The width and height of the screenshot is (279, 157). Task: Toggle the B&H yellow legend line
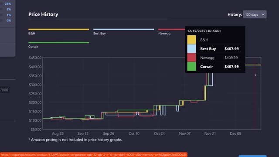[58, 29]
